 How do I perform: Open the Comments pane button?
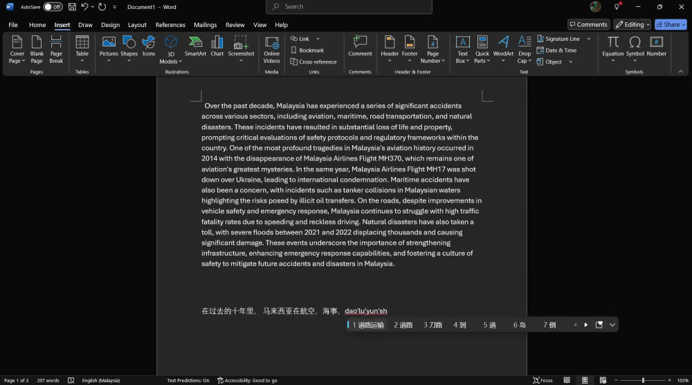(x=588, y=25)
